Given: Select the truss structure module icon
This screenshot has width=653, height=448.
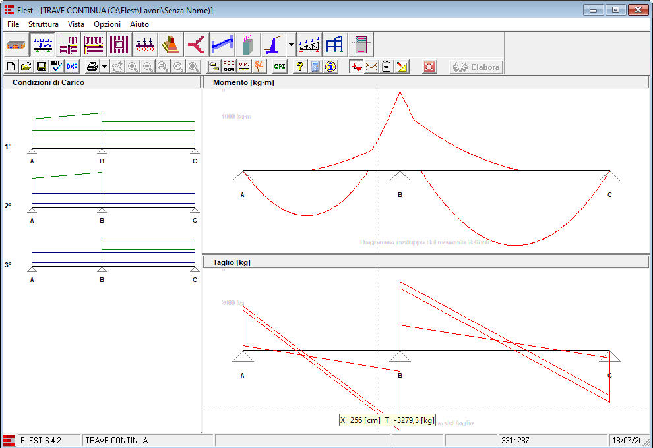Looking at the screenshot, I should pos(310,44).
